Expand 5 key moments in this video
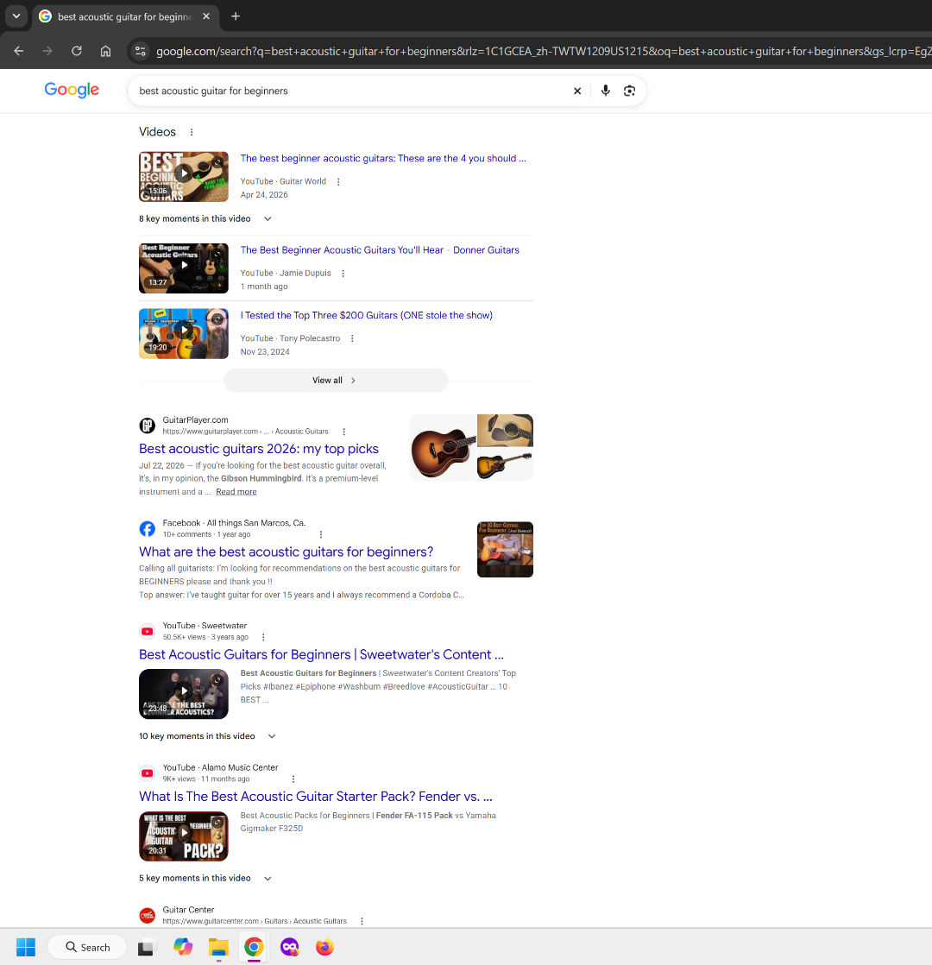 coord(205,878)
